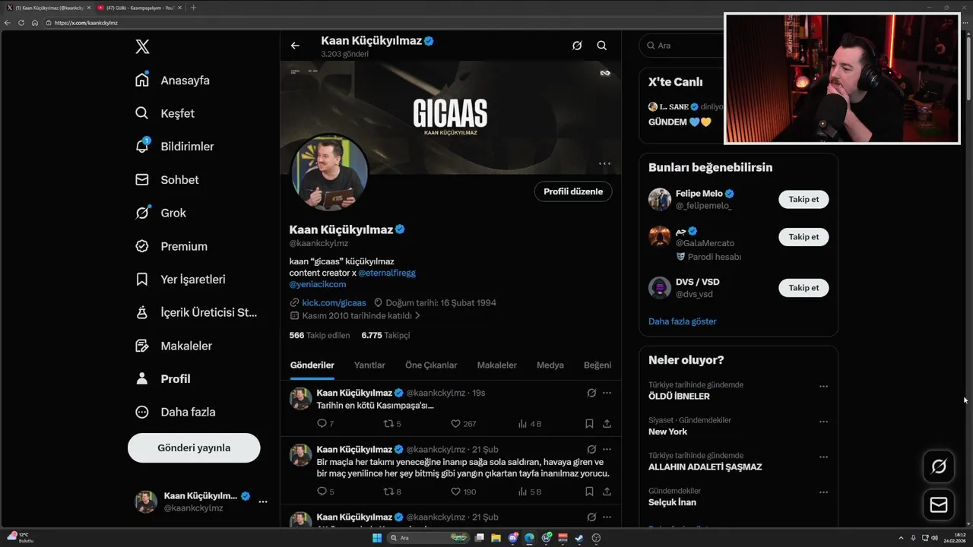Click the Ara search field on X
Viewport: 973px width, 547px height.
pos(681,46)
